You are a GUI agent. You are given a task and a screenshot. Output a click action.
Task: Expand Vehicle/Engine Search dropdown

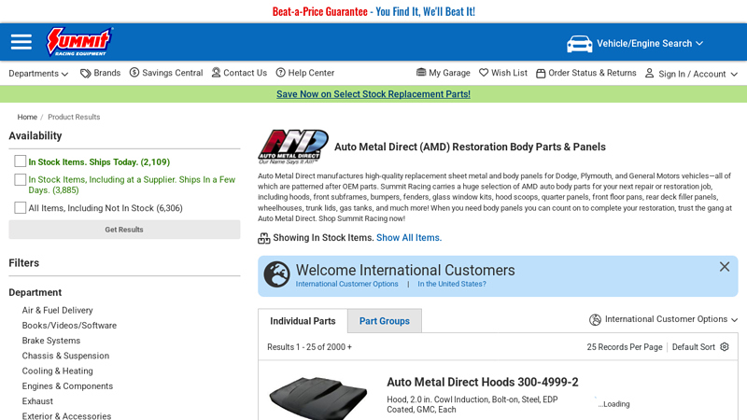(649, 43)
